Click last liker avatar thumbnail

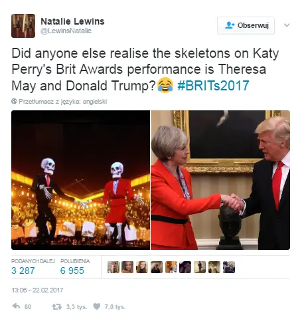tap(229, 267)
